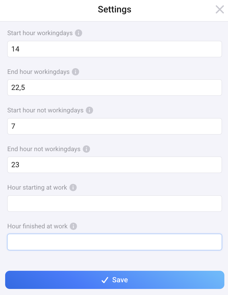The height and width of the screenshot is (295, 228).
Task: Show info for Hour finished at work
Action: pyautogui.click(x=73, y=226)
